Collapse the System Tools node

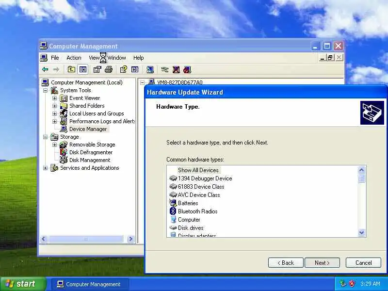(x=45, y=90)
